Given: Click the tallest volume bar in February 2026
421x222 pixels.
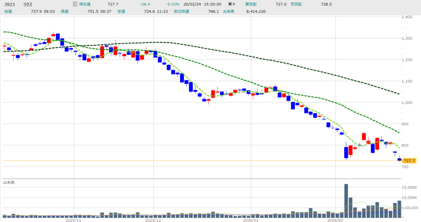Looking at the screenshot, I should click(x=346, y=200).
